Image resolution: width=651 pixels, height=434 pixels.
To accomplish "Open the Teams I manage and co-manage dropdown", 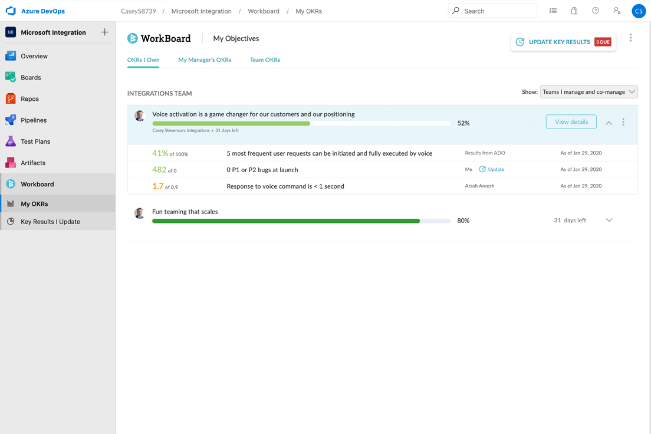I will [x=588, y=91].
